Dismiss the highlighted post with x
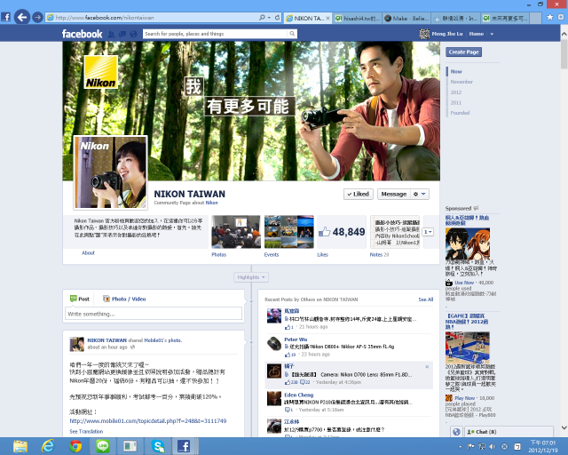This screenshot has width=568, height=455. click(427, 367)
